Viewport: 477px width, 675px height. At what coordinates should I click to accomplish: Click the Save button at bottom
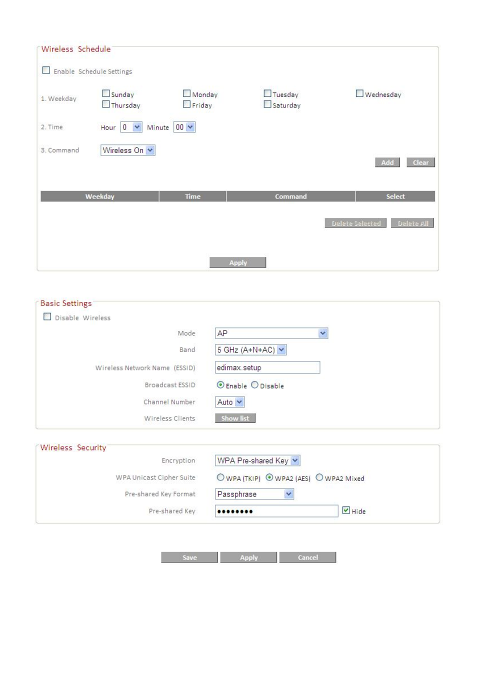pyautogui.click(x=189, y=557)
